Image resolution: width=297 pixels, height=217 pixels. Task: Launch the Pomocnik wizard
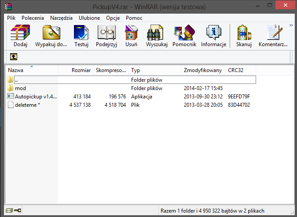coord(184,33)
